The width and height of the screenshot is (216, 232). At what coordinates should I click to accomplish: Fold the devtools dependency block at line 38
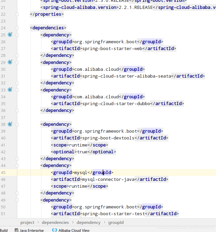17,125
